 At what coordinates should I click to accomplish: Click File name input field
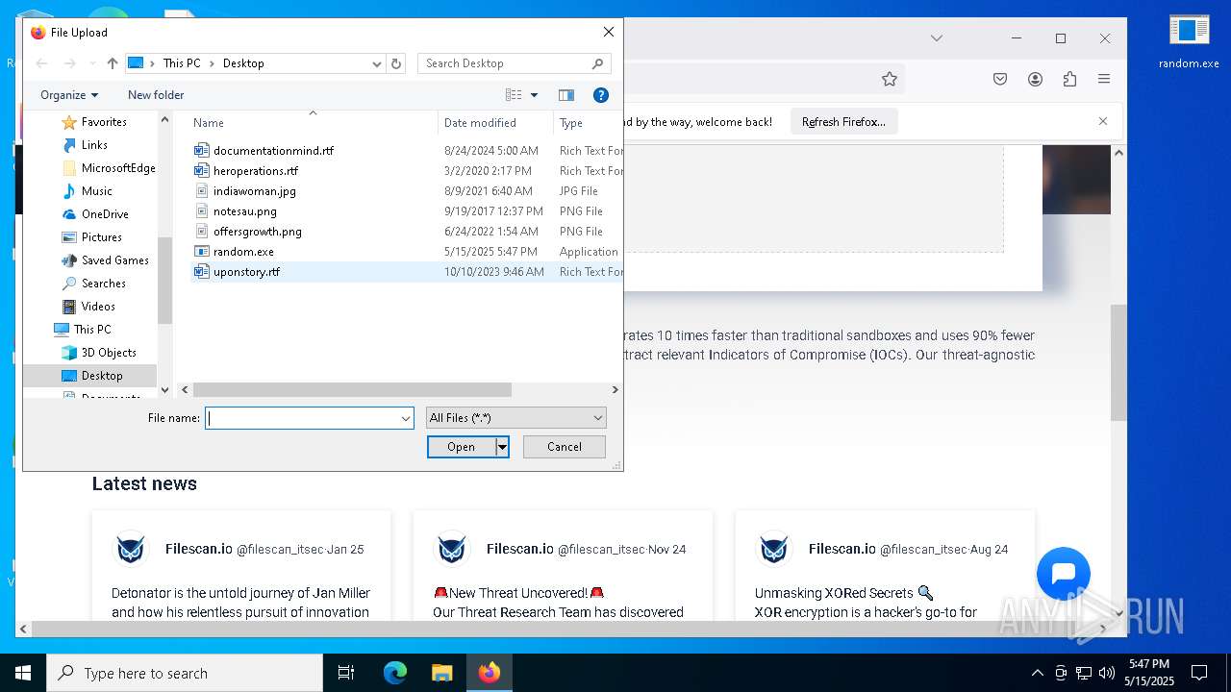[x=302, y=418]
